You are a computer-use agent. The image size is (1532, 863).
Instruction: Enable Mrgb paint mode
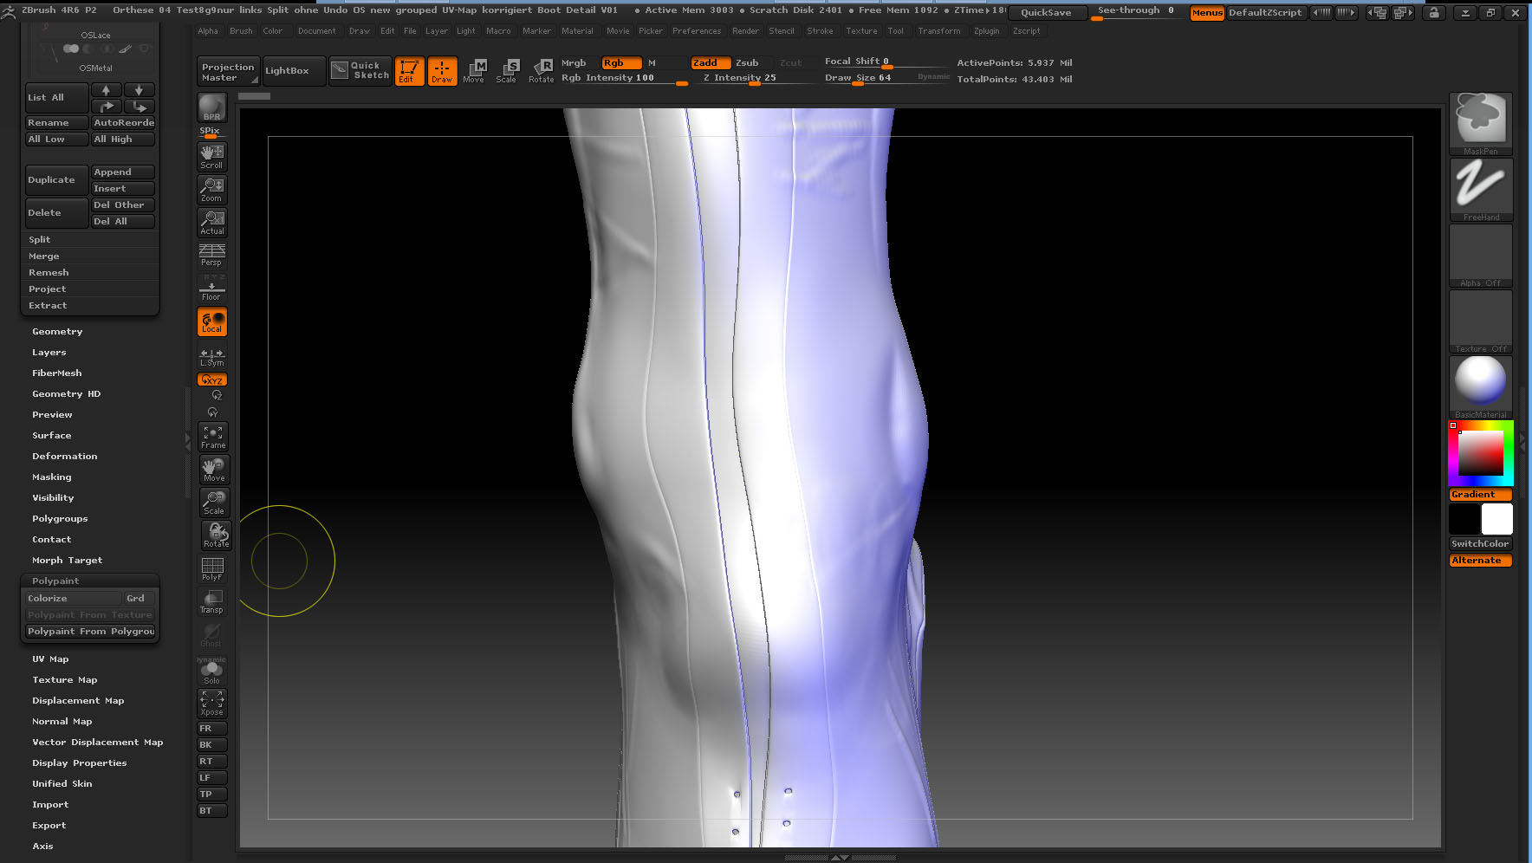pos(579,63)
